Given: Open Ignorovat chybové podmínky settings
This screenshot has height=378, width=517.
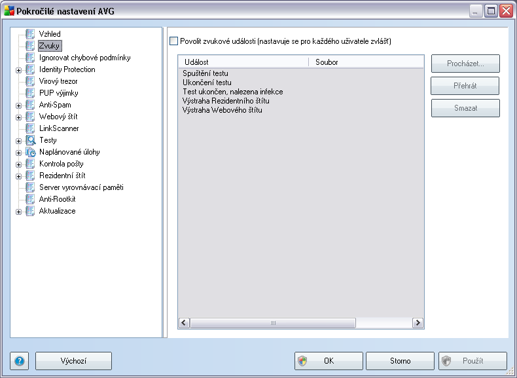Looking at the screenshot, I should pos(84,58).
